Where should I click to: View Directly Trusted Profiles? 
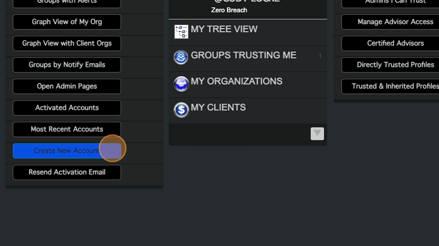pos(395,65)
